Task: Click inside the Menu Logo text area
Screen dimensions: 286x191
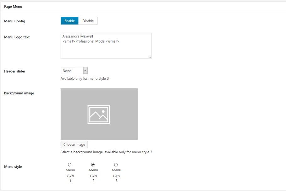Action: [x=106, y=49]
